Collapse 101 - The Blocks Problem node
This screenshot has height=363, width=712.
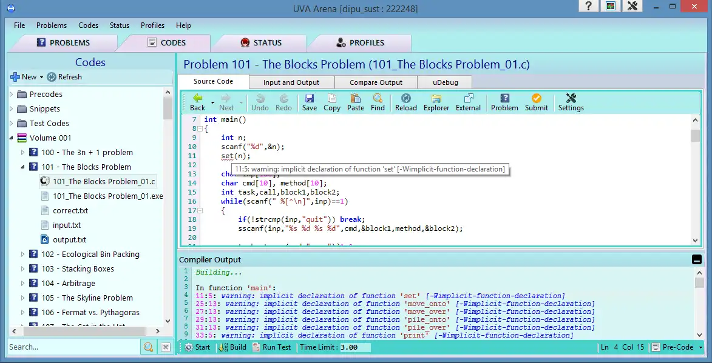(x=22, y=167)
